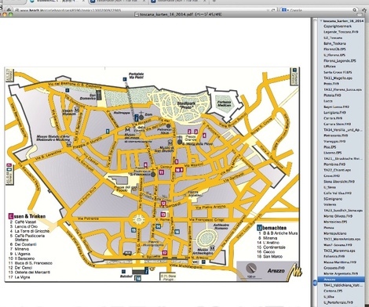Select the Lucca entry in sidebar
Viewport: 369px width, 307px height.
click(x=328, y=101)
